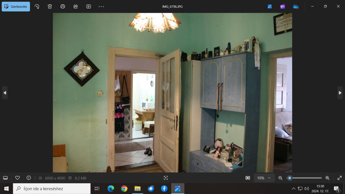Share the photo using the share icon

point(75,6)
